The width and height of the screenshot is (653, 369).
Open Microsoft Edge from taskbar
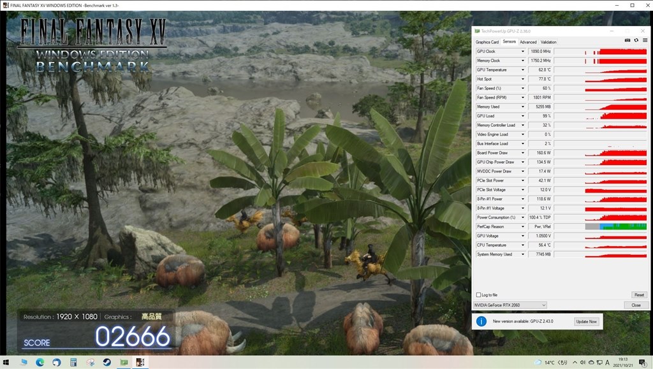pos(40,363)
